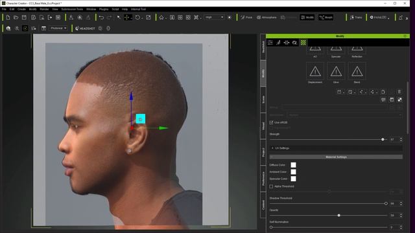Click the Shadow Threshold value field

pos(394,203)
